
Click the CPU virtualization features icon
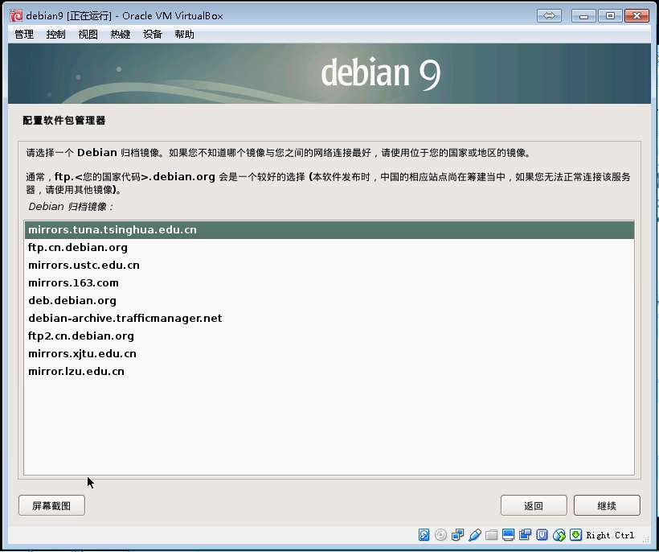pos(542,535)
